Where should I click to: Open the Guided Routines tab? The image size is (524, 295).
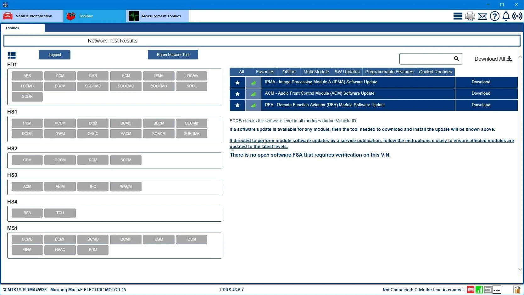pos(435,72)
